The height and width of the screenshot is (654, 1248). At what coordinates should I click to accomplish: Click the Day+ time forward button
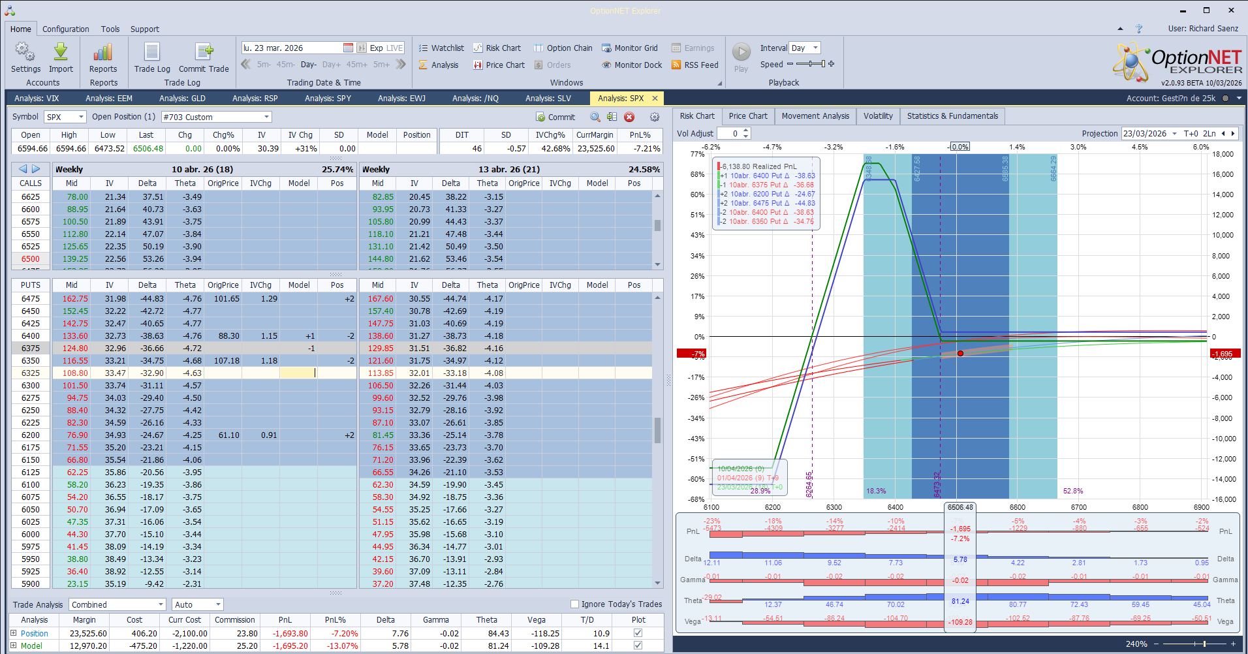pyautogui.click(x=331, y=65)
